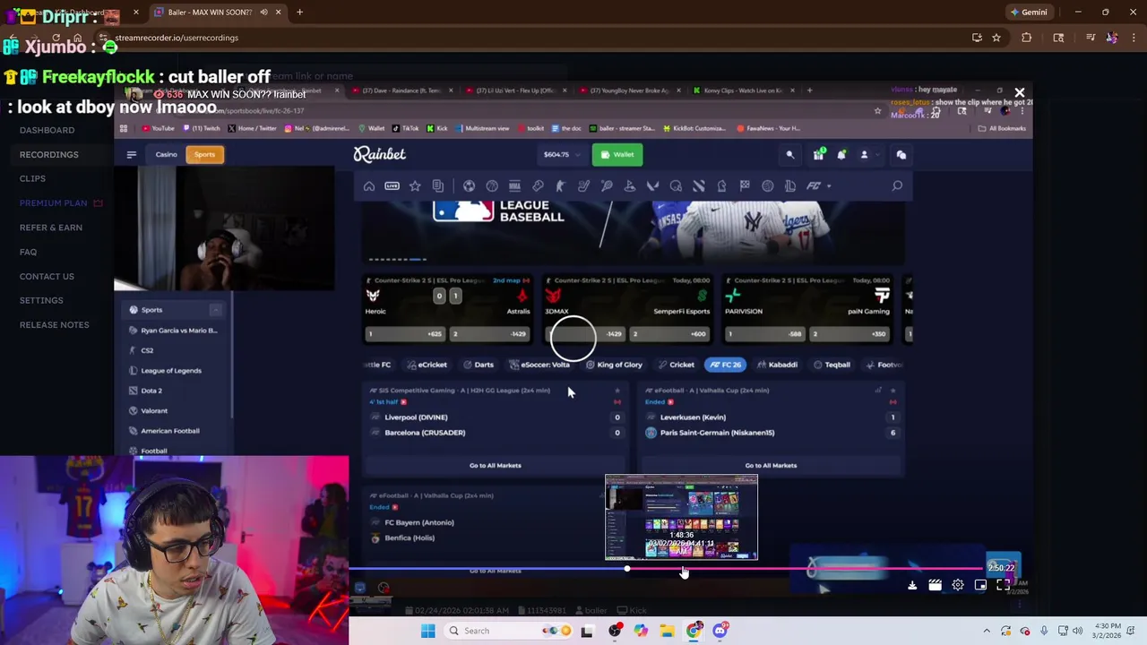Select the ice hockey sport icon

pos(583,185)
